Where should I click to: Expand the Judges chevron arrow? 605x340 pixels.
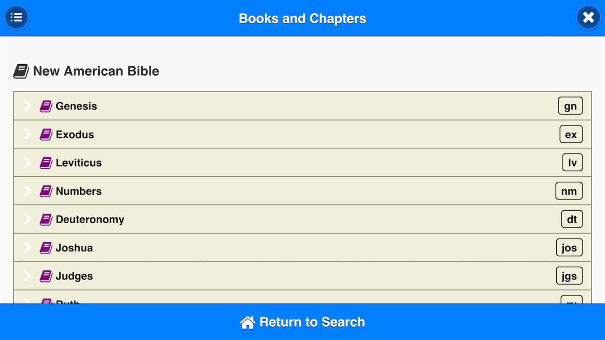[28, 276]
